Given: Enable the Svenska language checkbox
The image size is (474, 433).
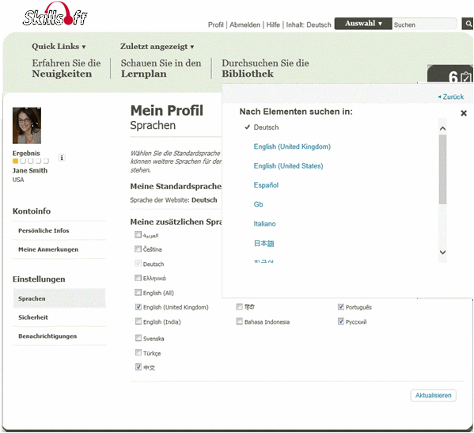Looking at the screenshot, I should tap(138, 338).
